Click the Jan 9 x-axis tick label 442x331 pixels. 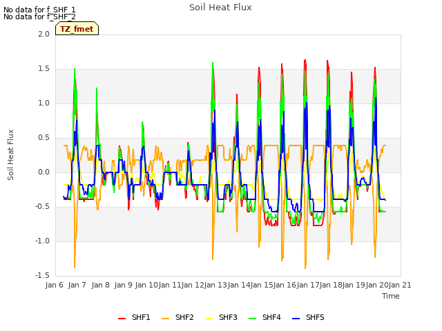click(123, 285)
